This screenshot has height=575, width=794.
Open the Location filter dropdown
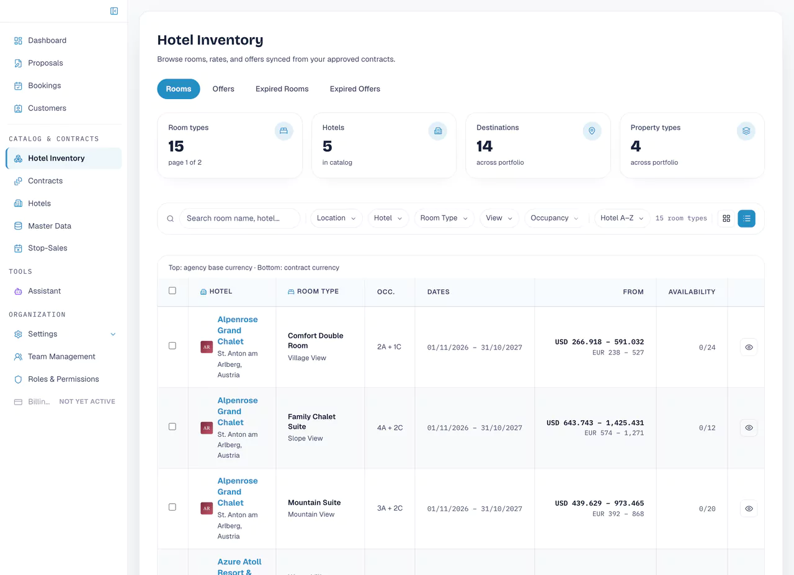(x=336, y=218)
